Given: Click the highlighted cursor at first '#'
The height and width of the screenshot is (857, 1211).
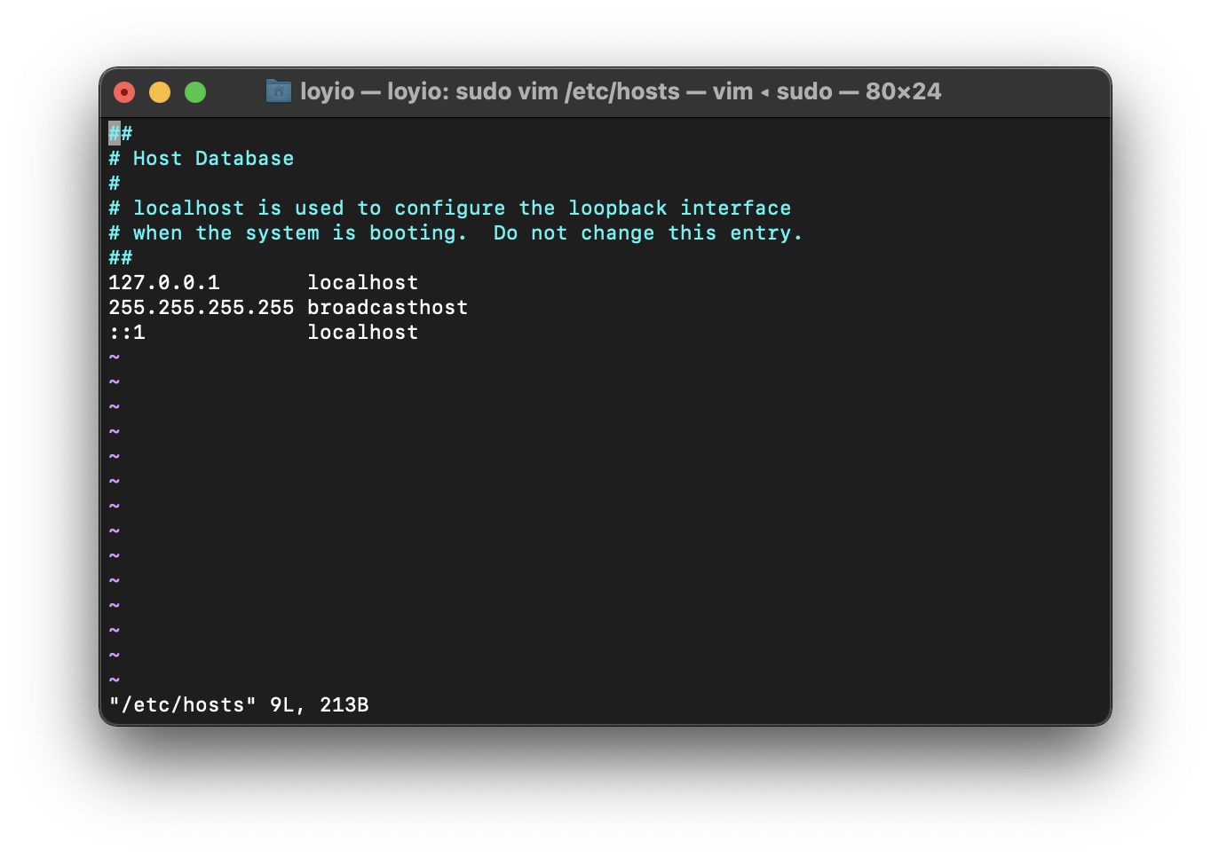Looking at the screenshot, I should 115,134.
